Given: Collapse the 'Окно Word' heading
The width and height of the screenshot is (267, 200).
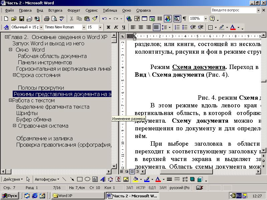Looking at the screenshot, I should (11, 49).
